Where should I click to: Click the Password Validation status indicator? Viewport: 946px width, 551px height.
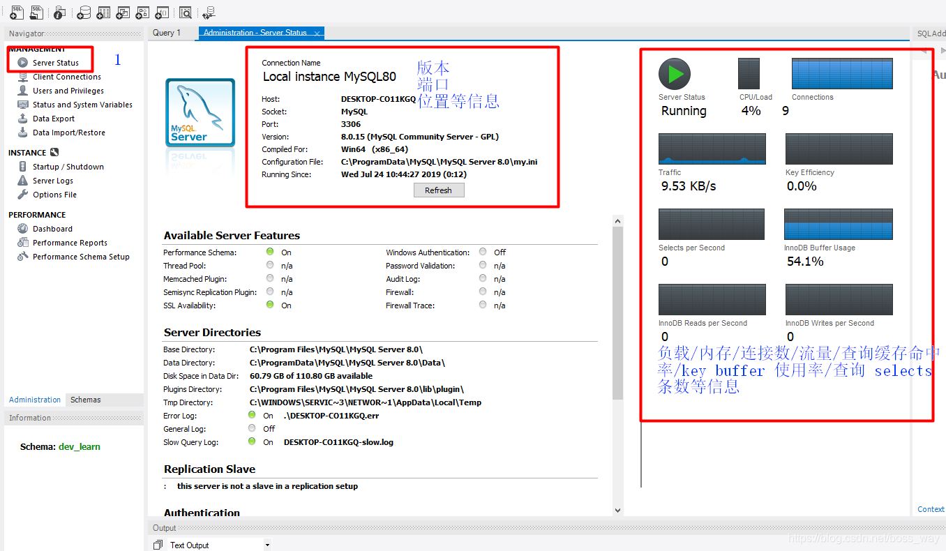tap(483, 265)
